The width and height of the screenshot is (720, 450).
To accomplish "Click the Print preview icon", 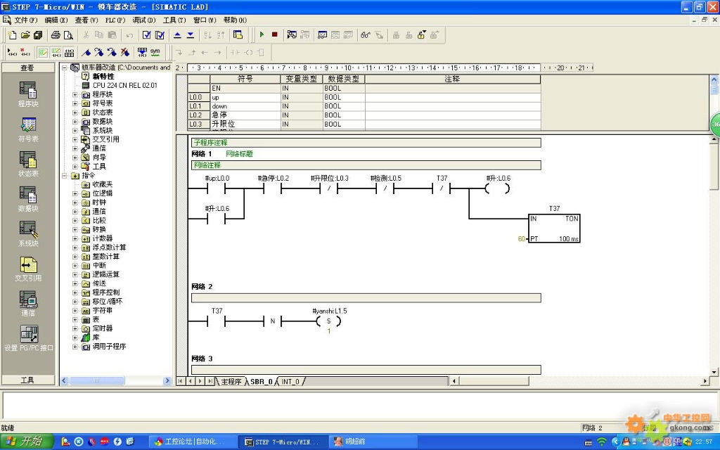I will [x=68, y=35].
